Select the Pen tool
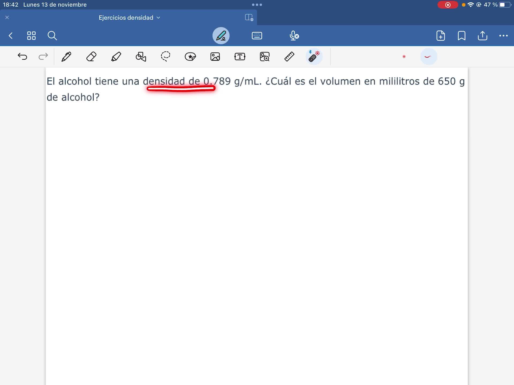This screenshot has height=385, width=514. (66, 57)
